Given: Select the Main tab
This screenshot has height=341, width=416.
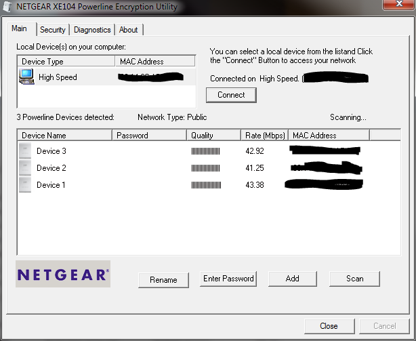Looking at the screenshot, I should 20,29.
